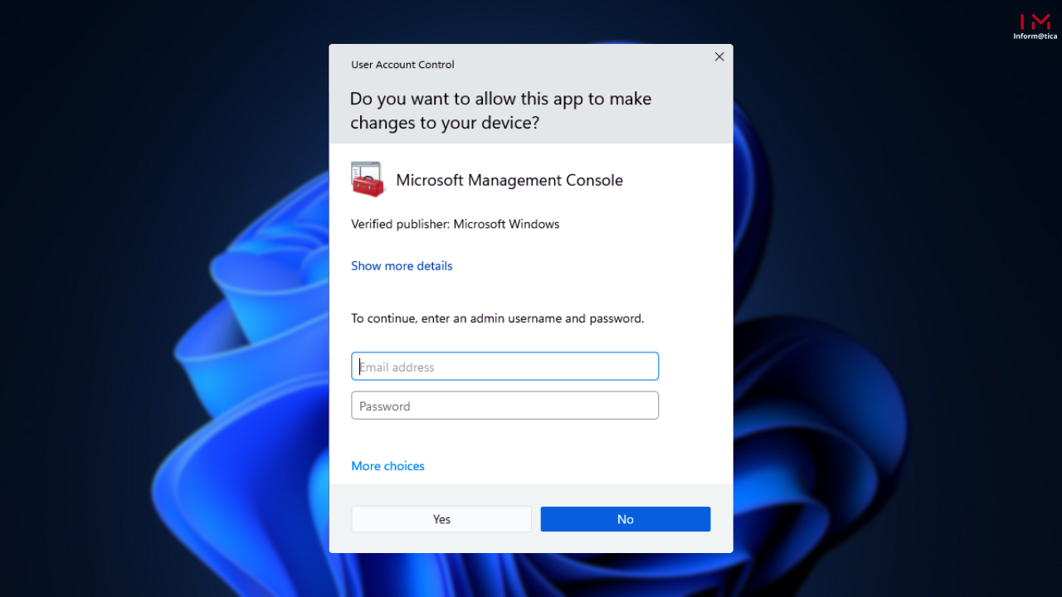Screen dimensions: 1062x597
Task: Click the admin username and password instruction text
Action: click(x=498, y=318)
